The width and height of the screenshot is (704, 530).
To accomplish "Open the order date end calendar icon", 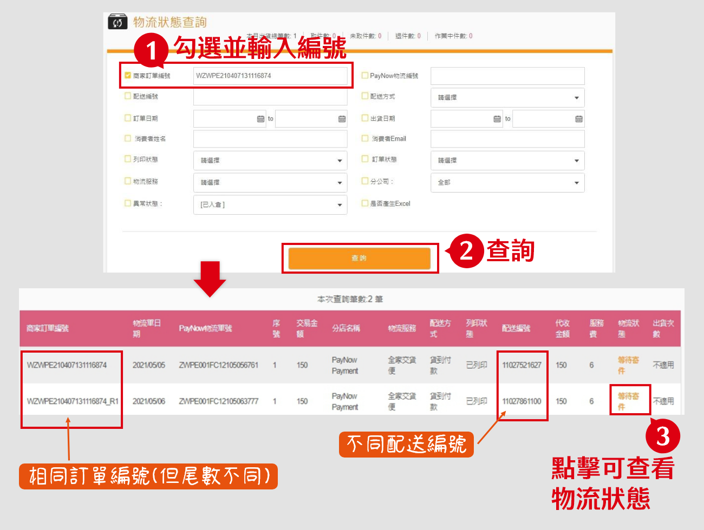I will pos(342,119).
